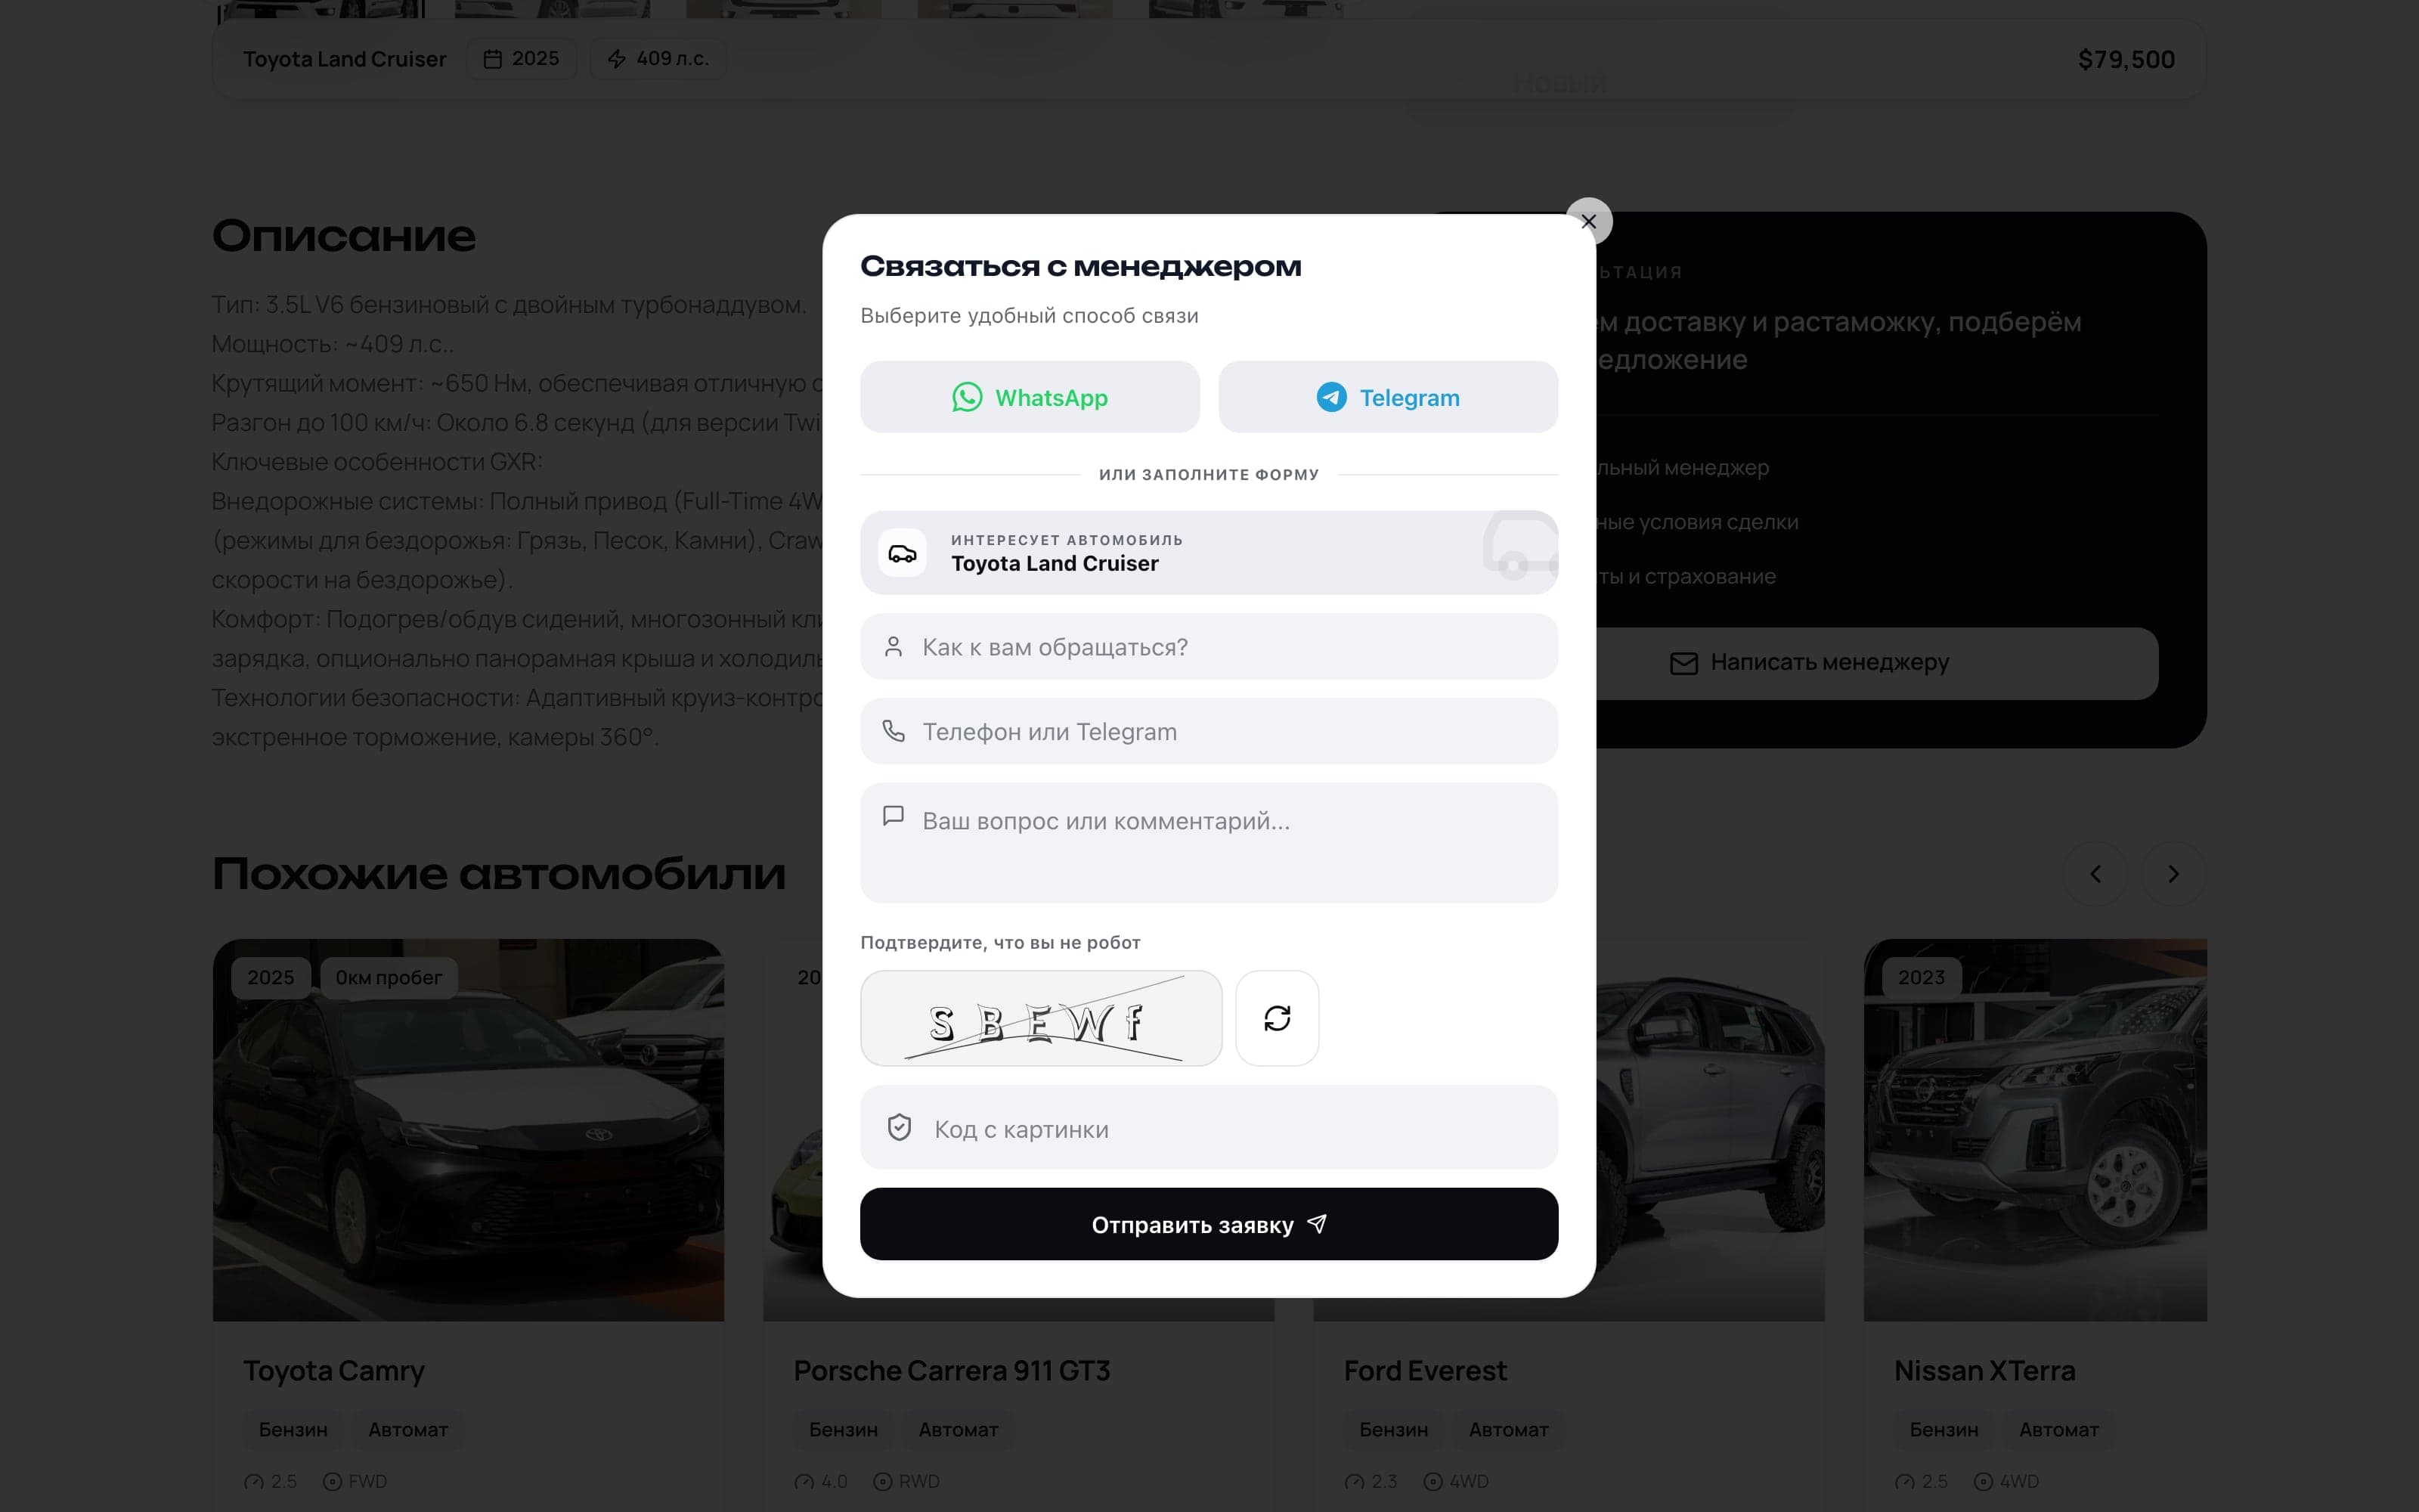Click the WhatsApp logo icon
2419x1512 pixels.
[x=967, y=397]
